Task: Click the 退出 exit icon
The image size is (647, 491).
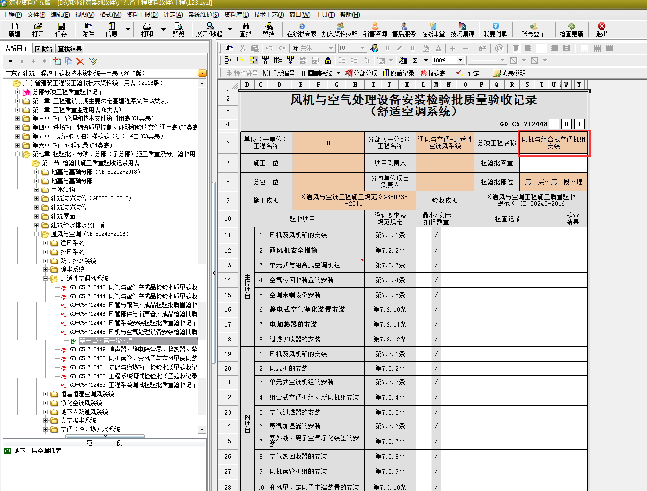Action: (x=602, y=30)
